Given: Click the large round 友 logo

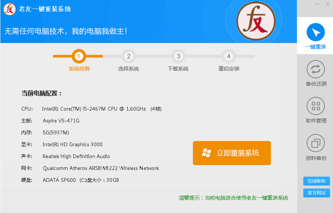Looking at the screenshot, I should coord(256,21).
